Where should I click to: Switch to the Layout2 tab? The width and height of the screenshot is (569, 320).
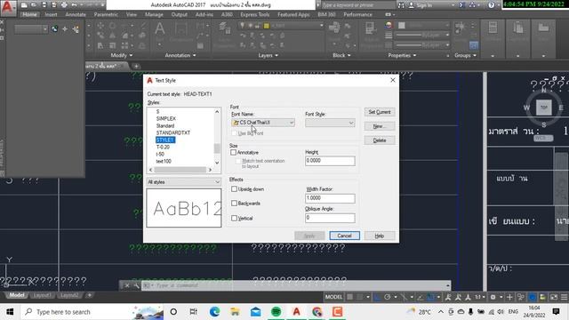pos(69,295)
